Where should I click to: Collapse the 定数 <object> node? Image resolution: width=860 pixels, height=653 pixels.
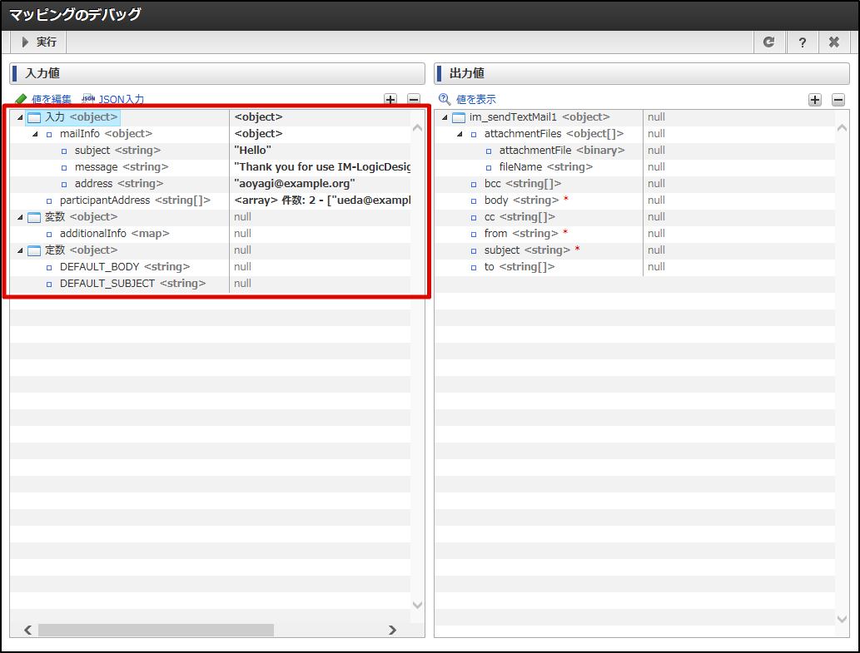point(20,250)
